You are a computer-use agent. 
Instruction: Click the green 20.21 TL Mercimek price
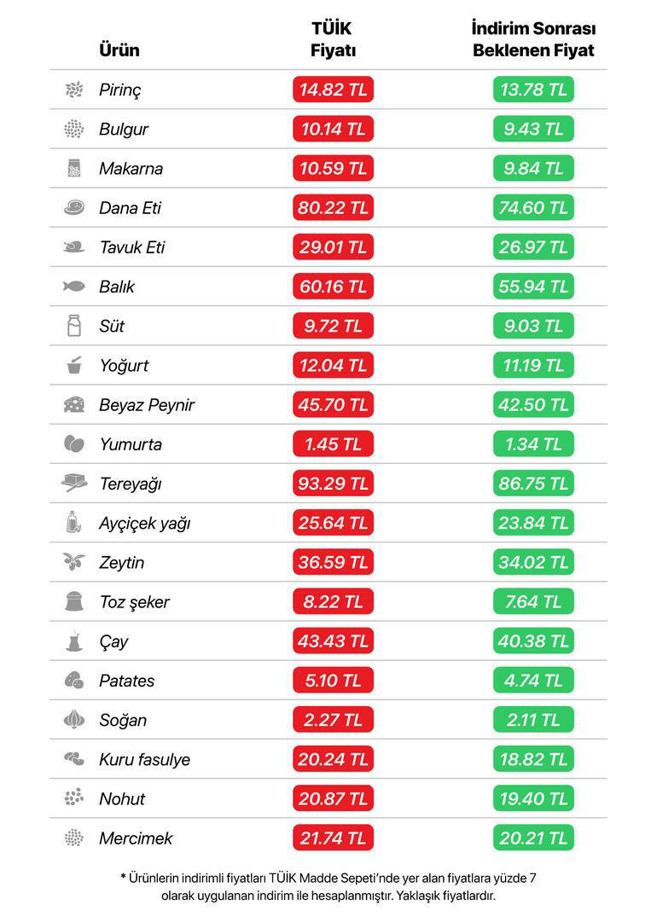click(533, 838)
